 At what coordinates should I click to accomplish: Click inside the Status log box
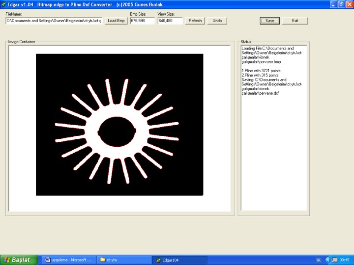point(273,147)
